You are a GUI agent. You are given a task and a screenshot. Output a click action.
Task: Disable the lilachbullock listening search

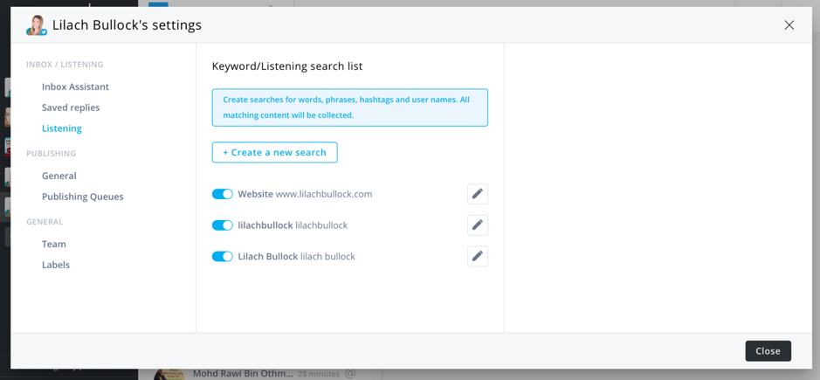223,225
